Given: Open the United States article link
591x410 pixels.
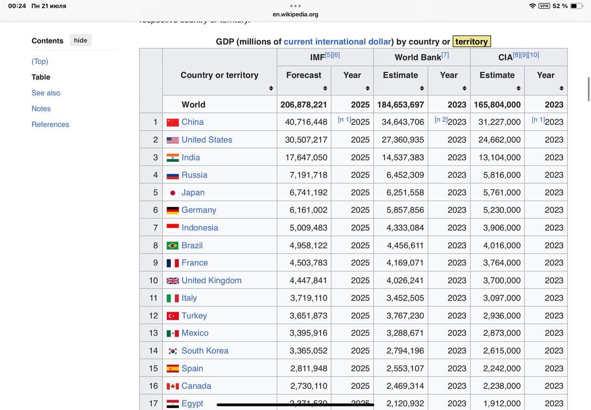Looking at the screenshot, I should point(207,140).
